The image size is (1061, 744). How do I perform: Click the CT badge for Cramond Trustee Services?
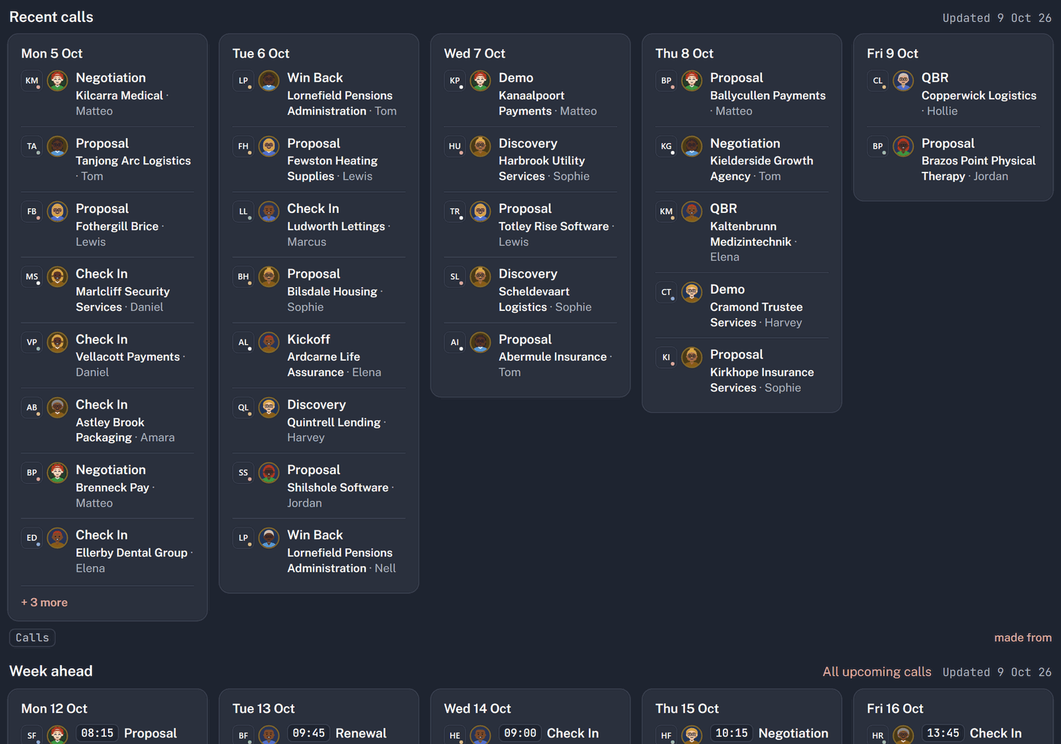point(666,292)
